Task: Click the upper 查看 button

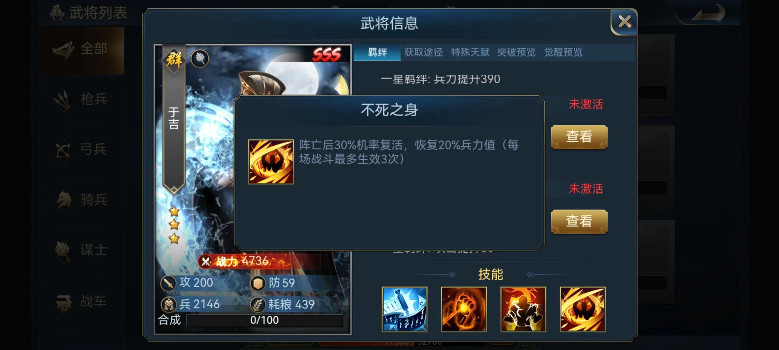Action: click(x=579, y=137)
